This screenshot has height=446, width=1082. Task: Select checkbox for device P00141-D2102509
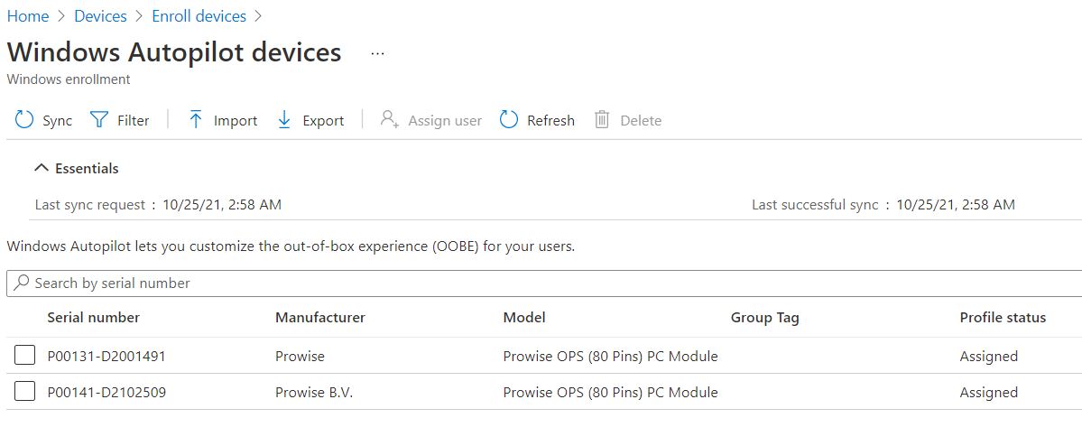pyautogui.click(x=25, y=392)
